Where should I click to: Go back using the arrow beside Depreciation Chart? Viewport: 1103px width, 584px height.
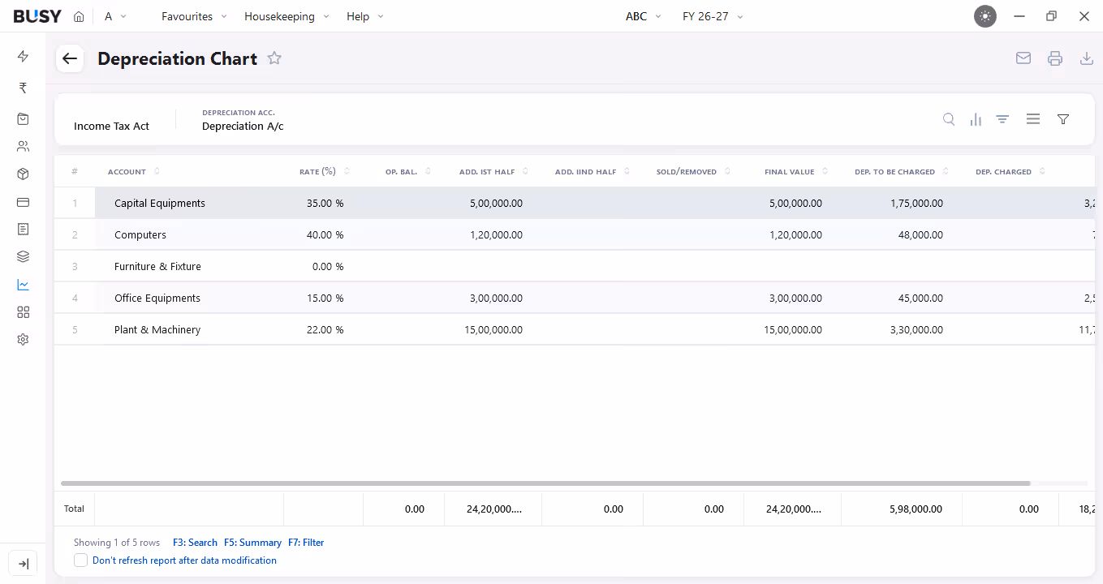point(70,58)
